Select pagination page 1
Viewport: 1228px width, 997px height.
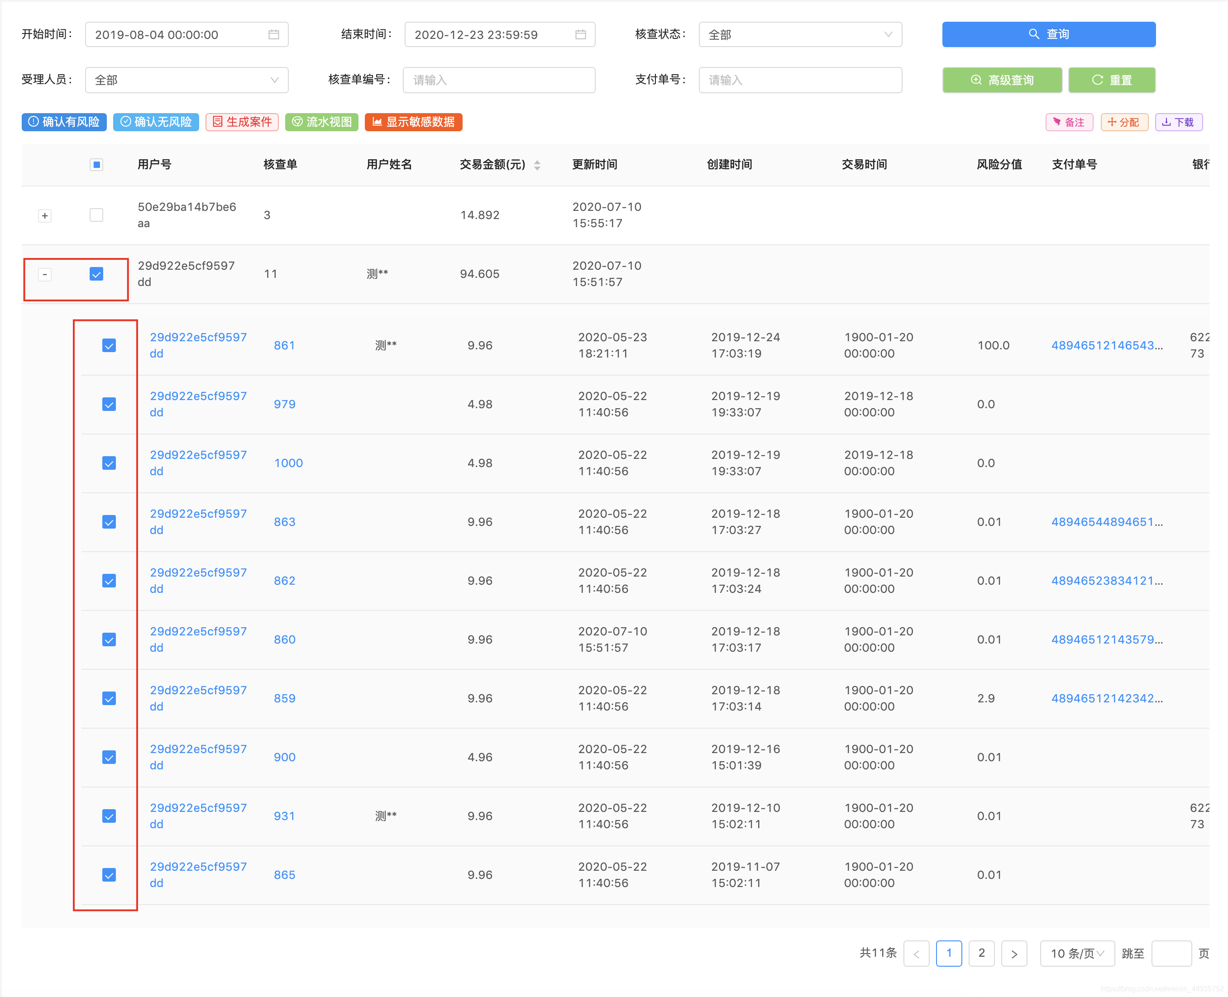coord(949,954)
